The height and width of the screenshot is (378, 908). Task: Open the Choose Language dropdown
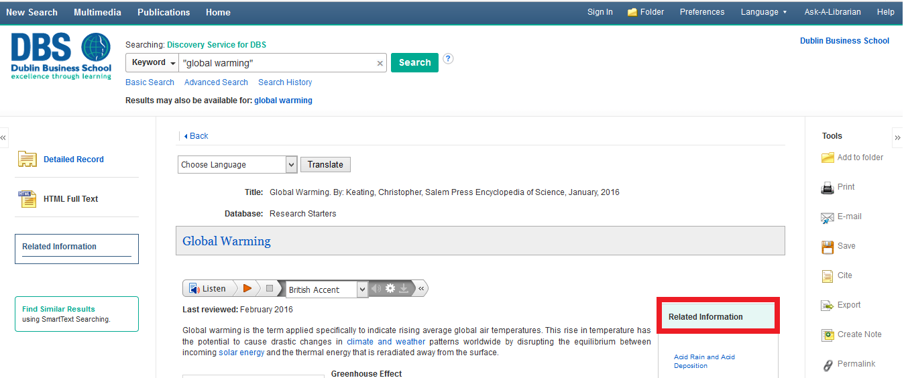[x=237, y=164]
